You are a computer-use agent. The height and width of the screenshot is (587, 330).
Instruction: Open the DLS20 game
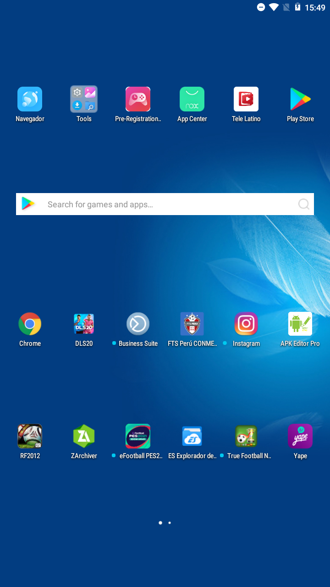tap(84, 324)
